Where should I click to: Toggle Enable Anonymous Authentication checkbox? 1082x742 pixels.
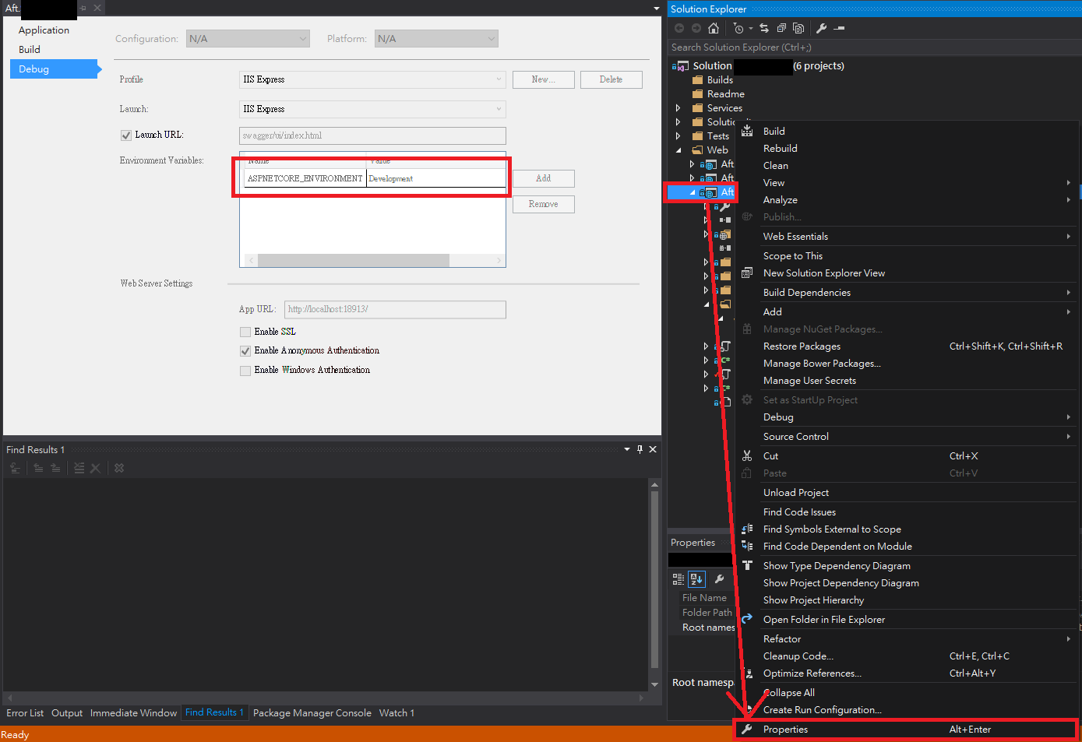(x=245, y=351)
